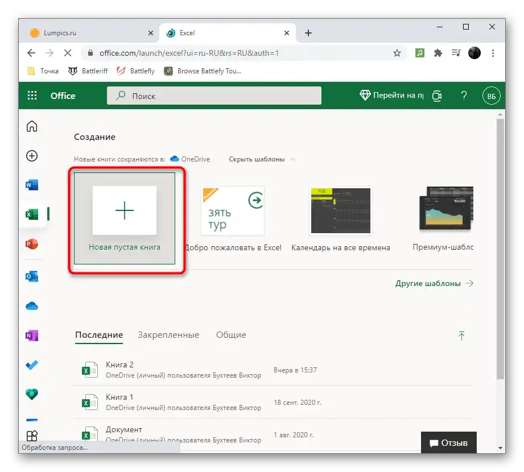Open Календарь на все времена template
The height and width of the screenshot is (472, 524).
[x=341, y=219]
